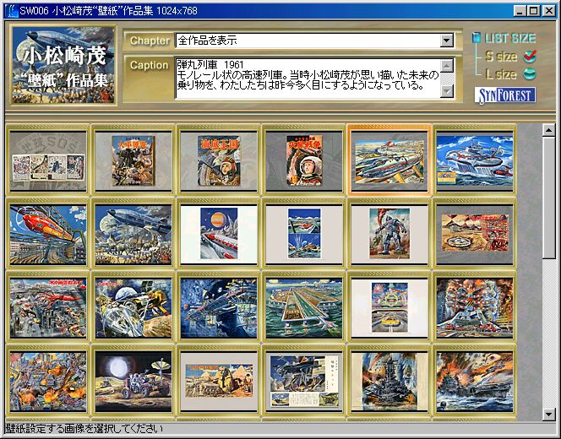Select the yellow car futuristic city thumbnail
The image size is (561, 439).
pos(389,308)
